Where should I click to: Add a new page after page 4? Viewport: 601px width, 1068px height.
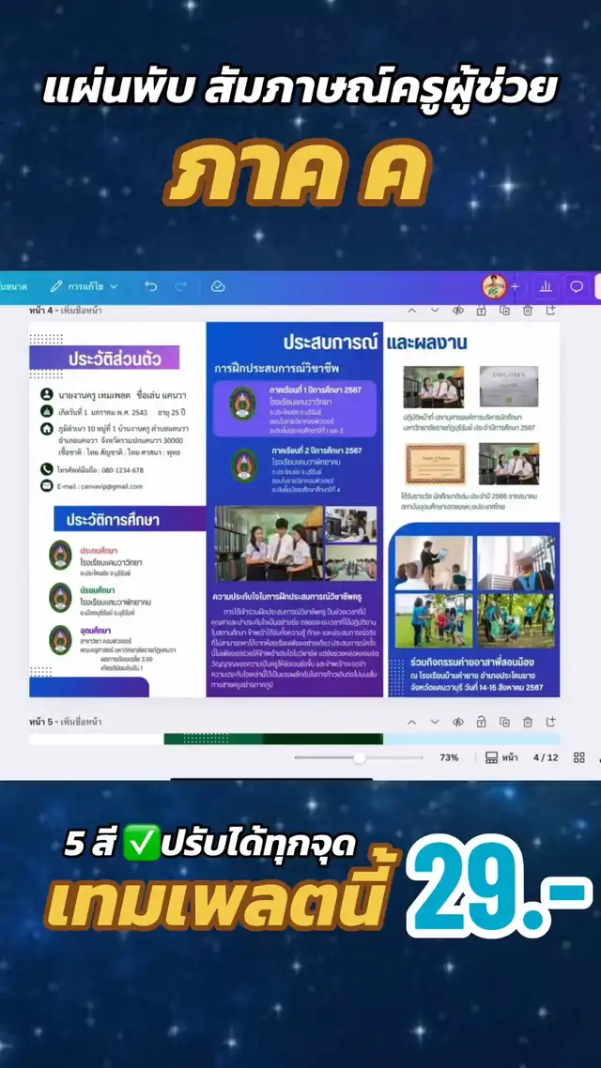click(551, 311)
